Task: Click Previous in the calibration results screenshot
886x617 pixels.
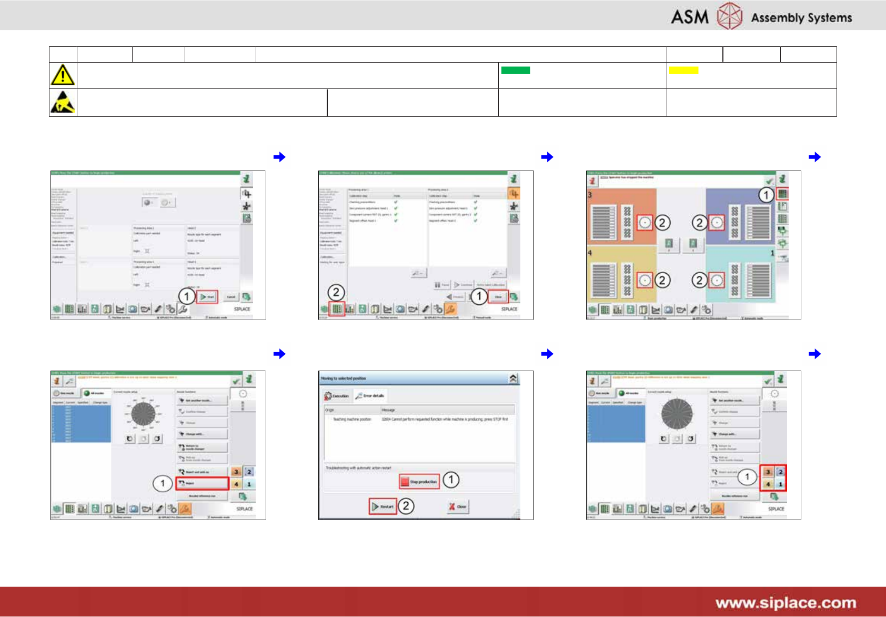Action: [x=455, y=297]
